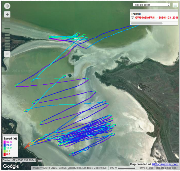
Task: Click the 500 m scale bar
Action: 122,168
